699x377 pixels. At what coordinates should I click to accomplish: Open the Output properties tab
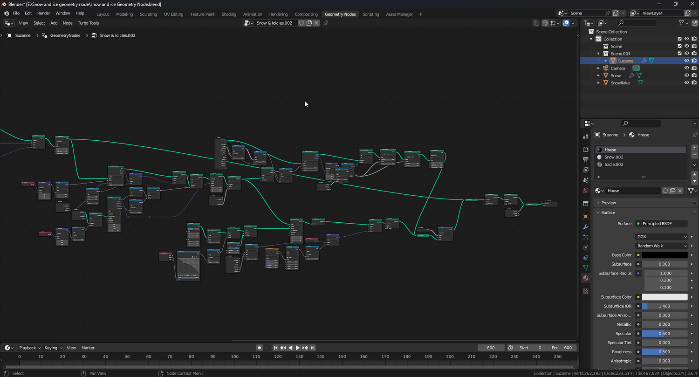586,159
